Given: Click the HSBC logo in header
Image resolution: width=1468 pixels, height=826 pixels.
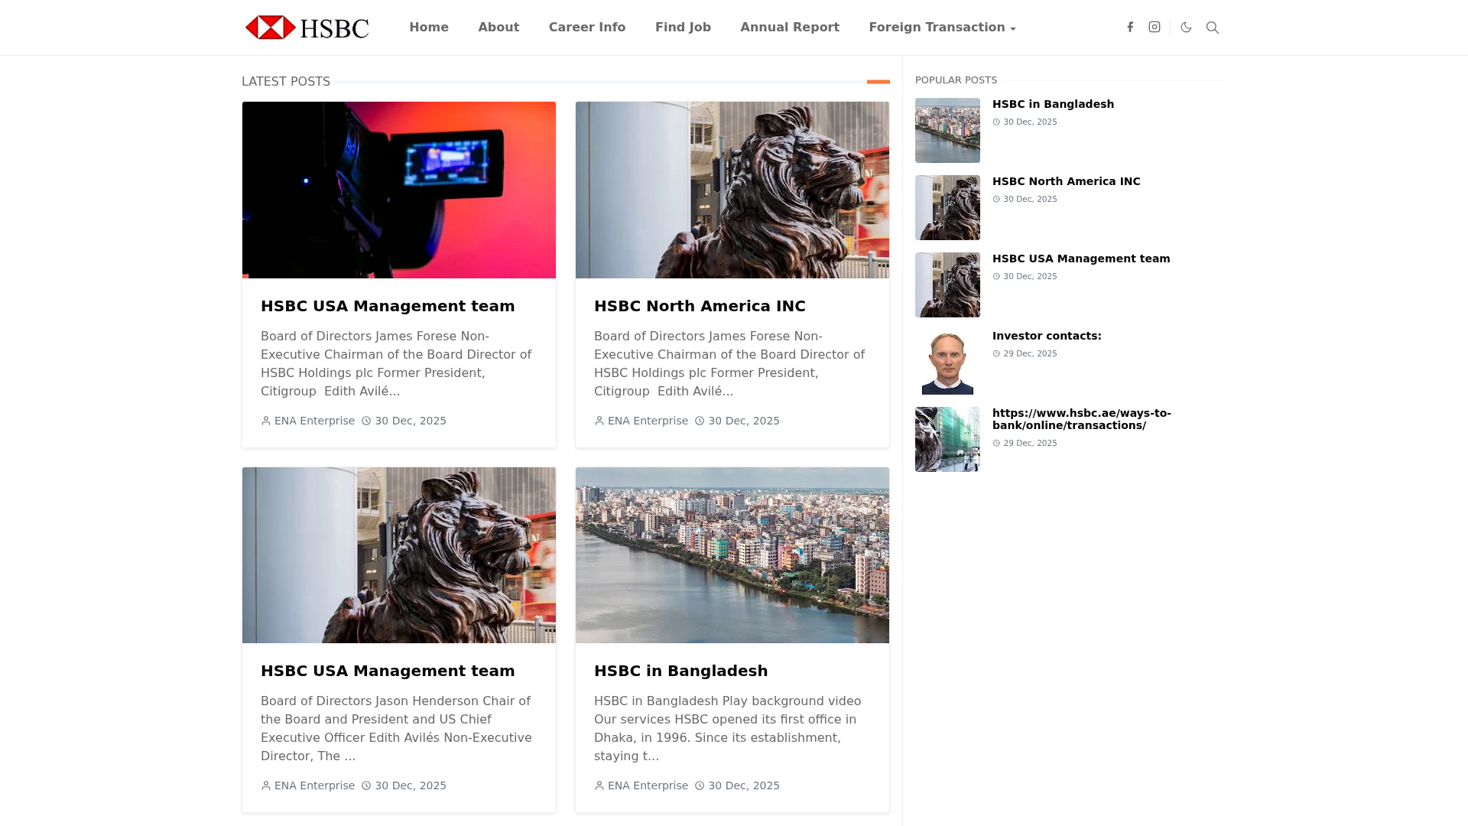Looking at the screenshot, I should [x=307, y=28].
